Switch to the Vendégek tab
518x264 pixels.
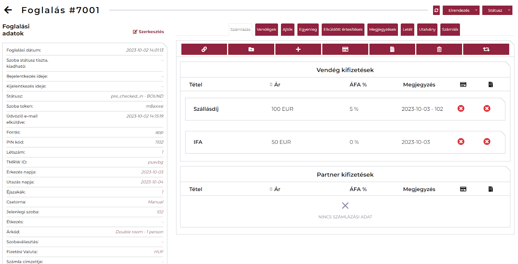click(266, 29)
